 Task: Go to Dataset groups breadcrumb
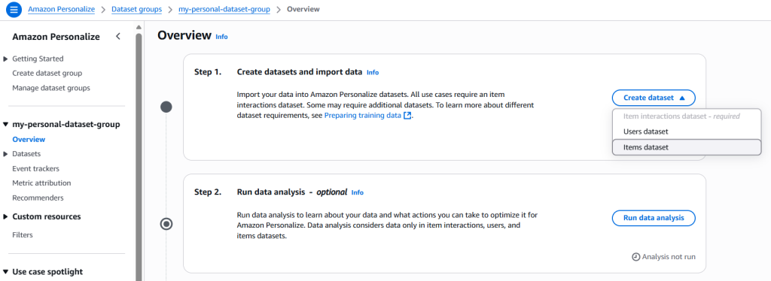point(137,9)
